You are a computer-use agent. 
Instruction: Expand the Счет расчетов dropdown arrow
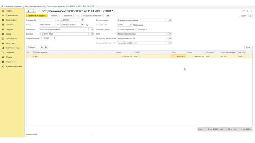(130, 25)
